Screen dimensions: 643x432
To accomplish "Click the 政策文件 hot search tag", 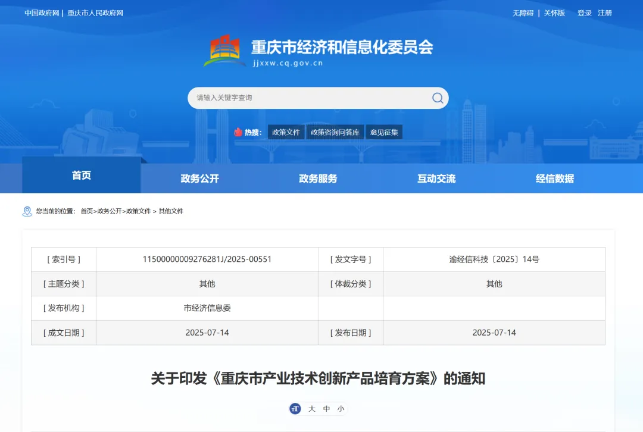I will 286,132.
